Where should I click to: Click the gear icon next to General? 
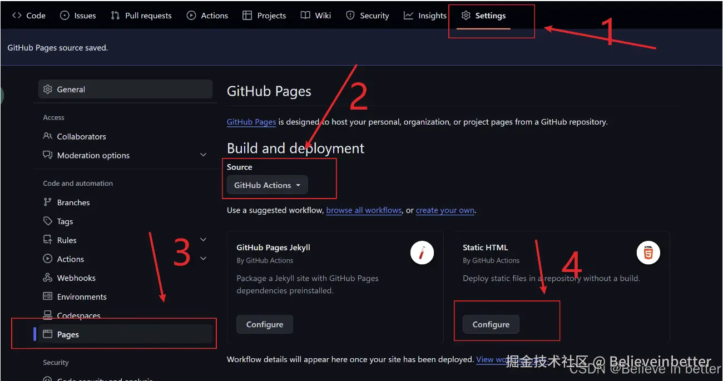[x=48, y=89]
